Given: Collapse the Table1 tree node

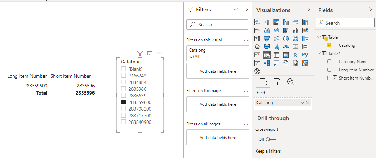Looking at the screenshot, I should [319, 37].
